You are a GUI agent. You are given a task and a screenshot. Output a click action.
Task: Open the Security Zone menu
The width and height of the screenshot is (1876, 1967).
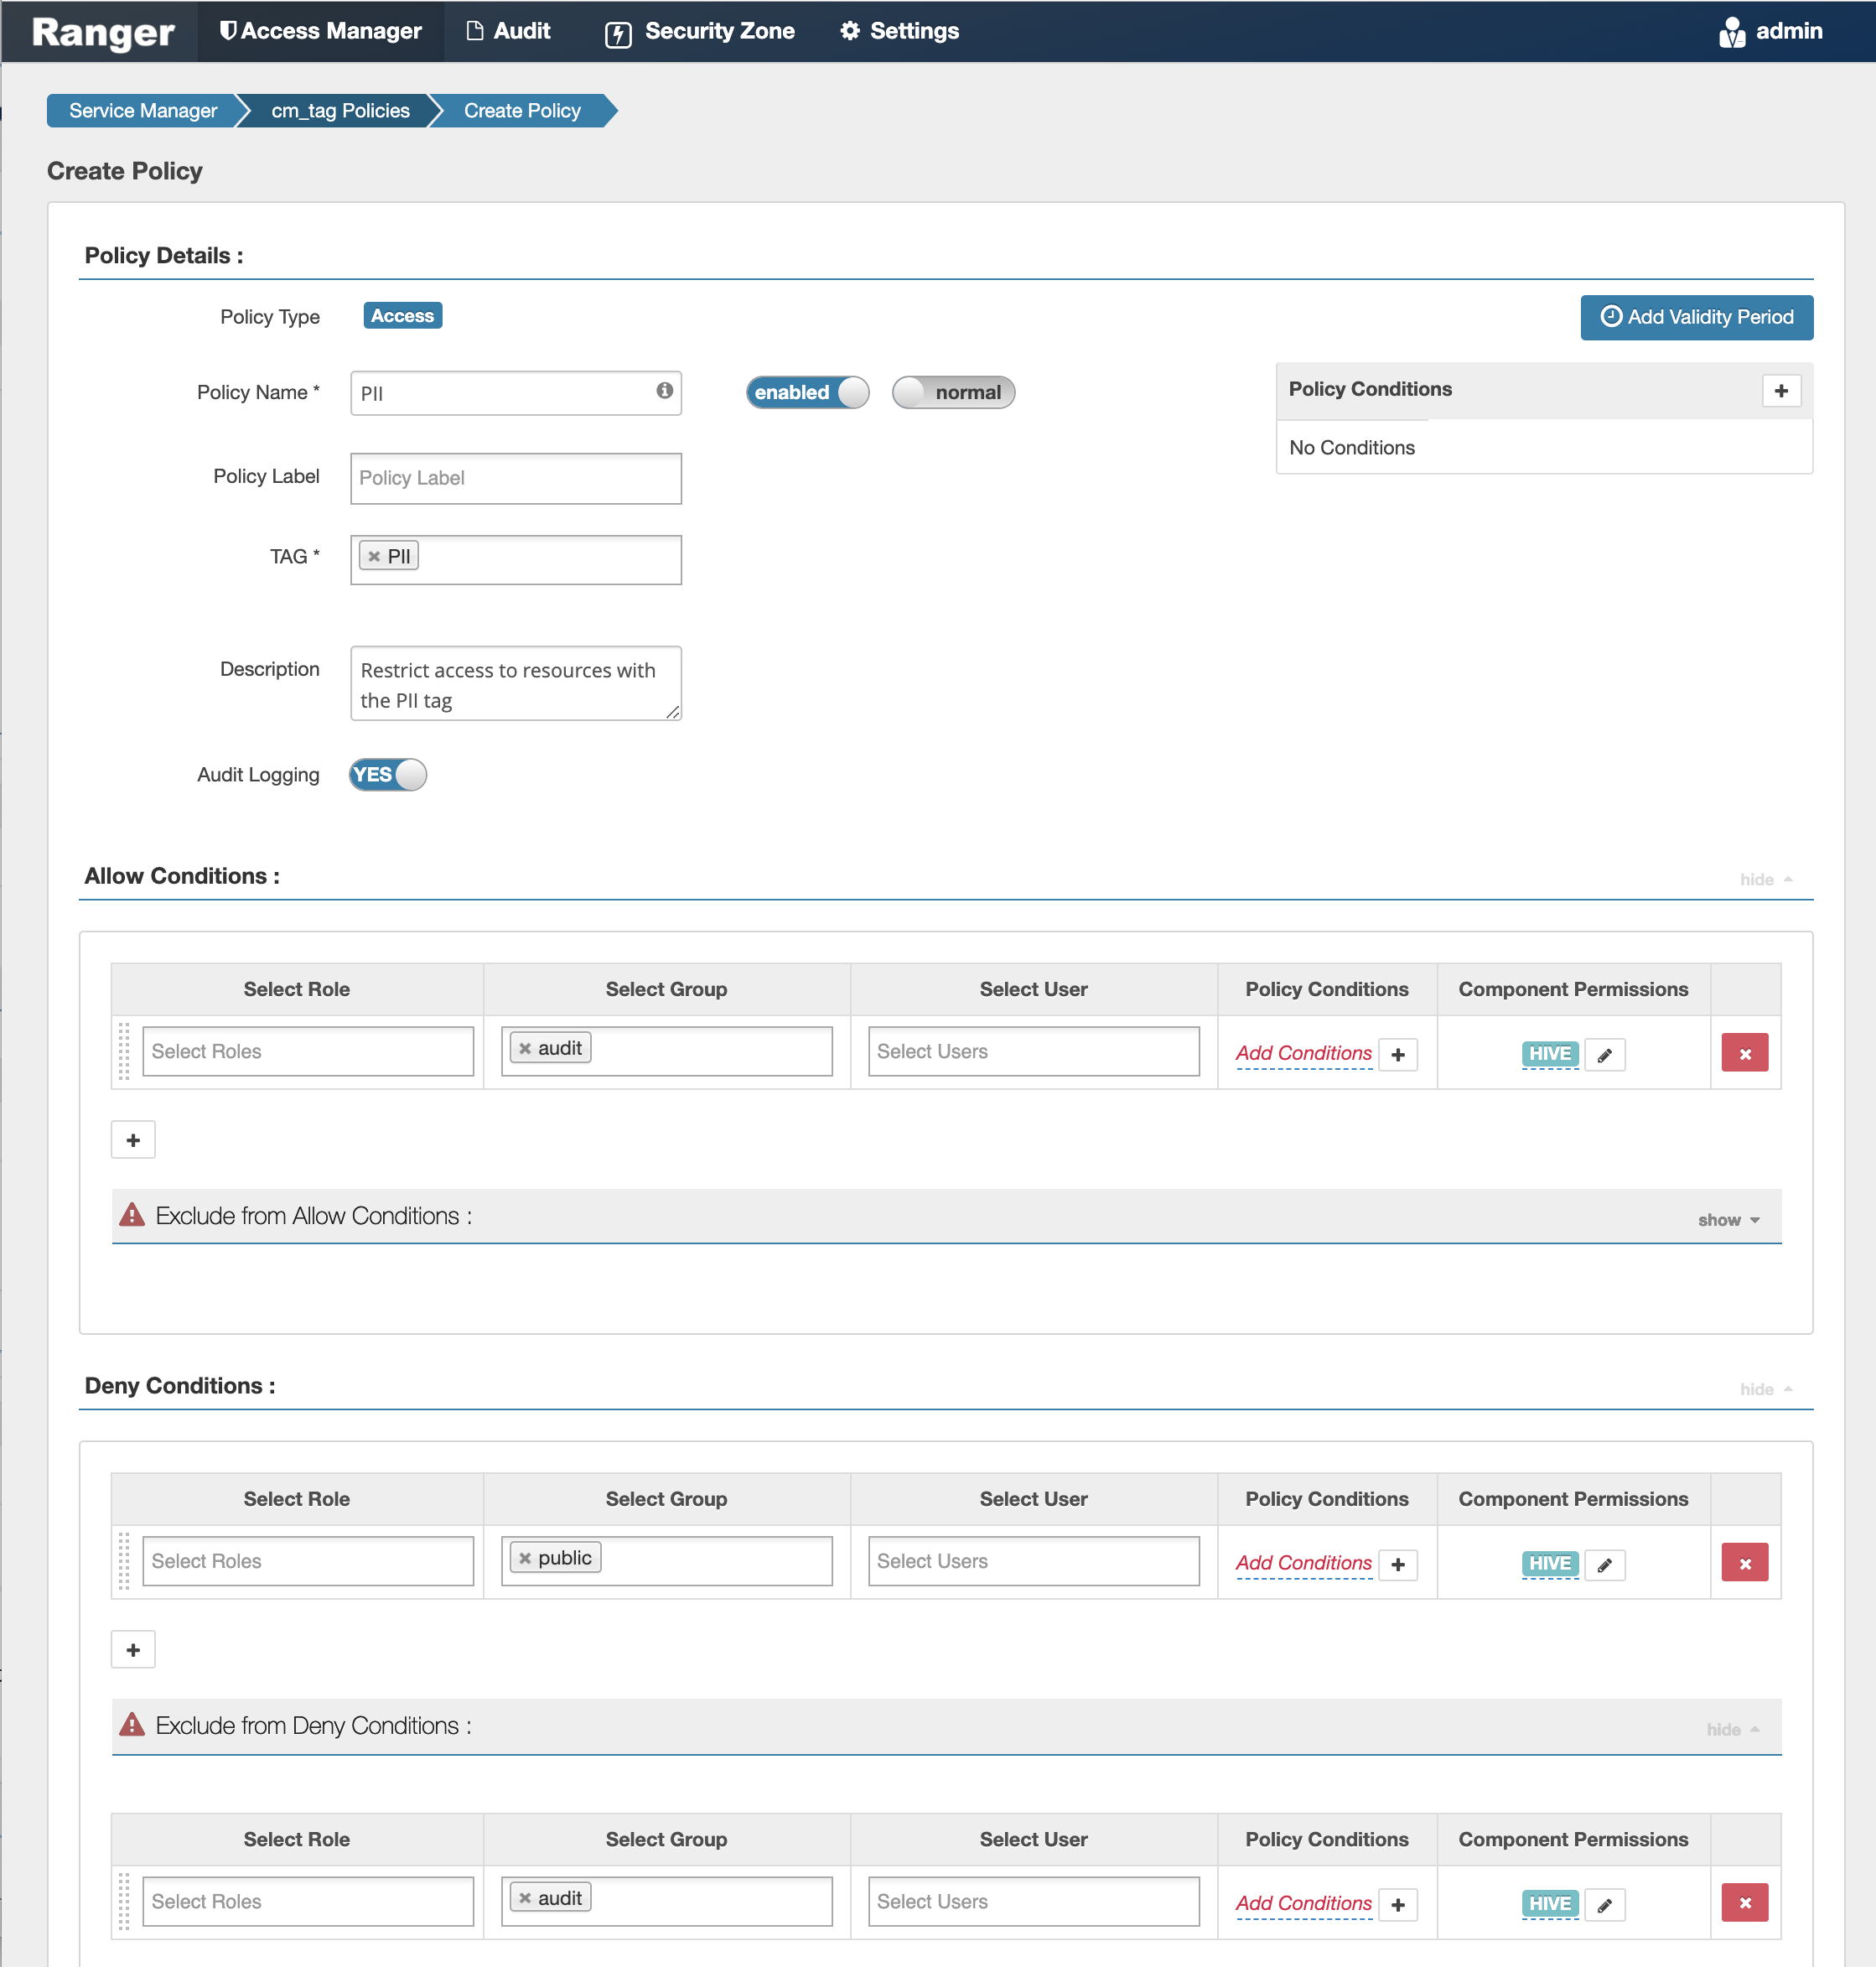point(700,31)
